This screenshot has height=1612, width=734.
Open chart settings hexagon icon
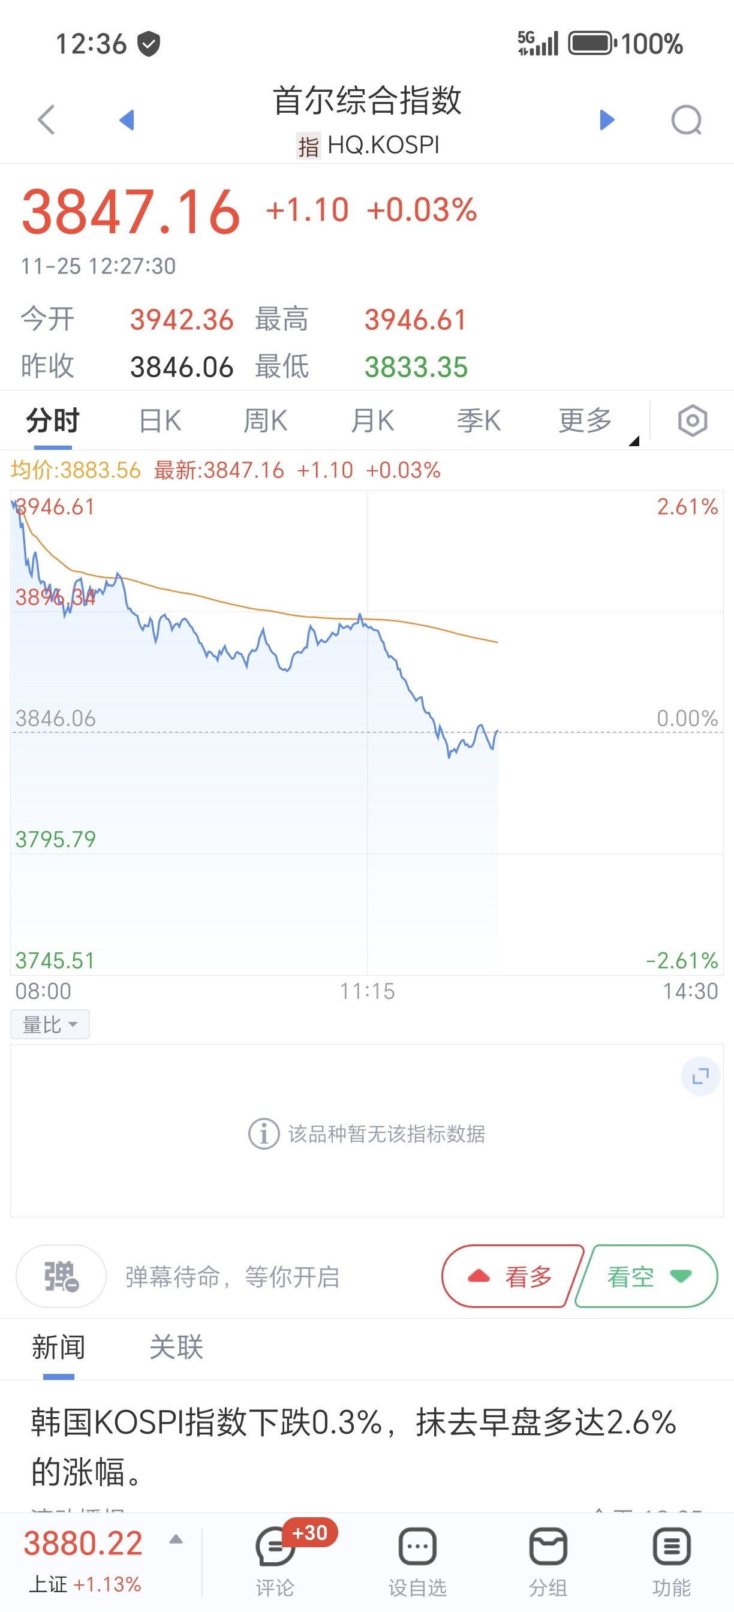click(x=692, y=421)
